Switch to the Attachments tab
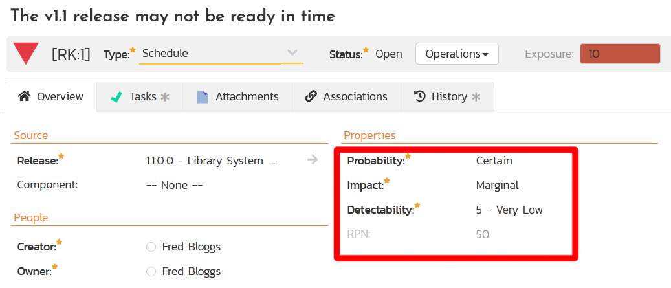Screen dimensions: 671x288 tap(237, 96)
